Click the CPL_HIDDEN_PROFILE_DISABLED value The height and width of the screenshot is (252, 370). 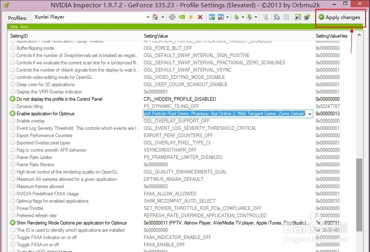coord(180,99)
